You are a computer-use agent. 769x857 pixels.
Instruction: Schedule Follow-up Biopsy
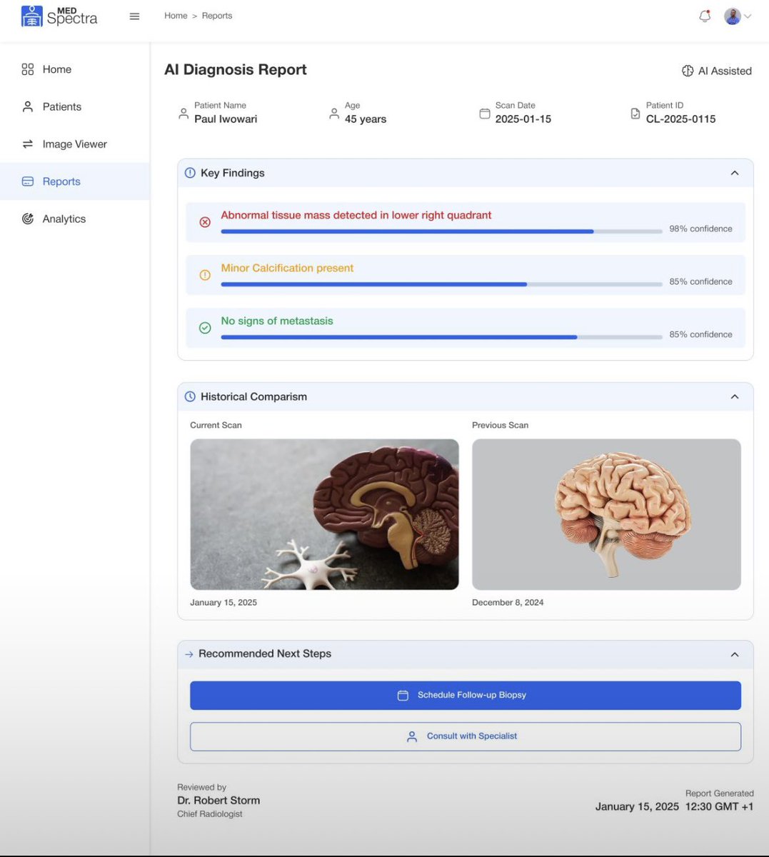coord(465,694)
